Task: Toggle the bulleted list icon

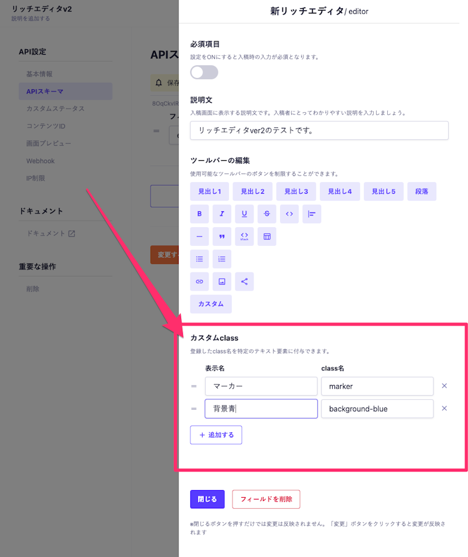Action: [x=200, y=259]
